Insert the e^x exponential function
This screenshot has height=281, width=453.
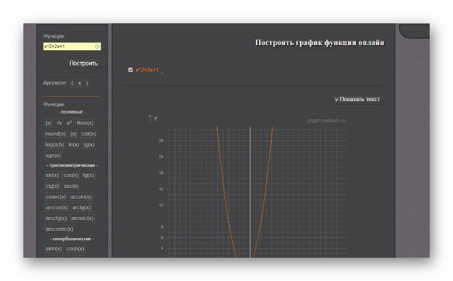pyautogui.click(x=69, y=123)
